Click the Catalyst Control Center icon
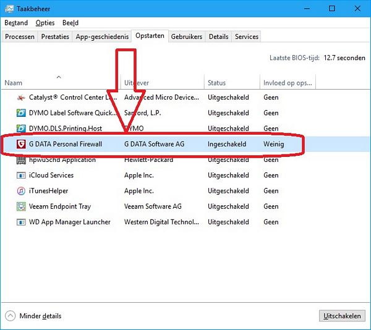 point(21,97)
